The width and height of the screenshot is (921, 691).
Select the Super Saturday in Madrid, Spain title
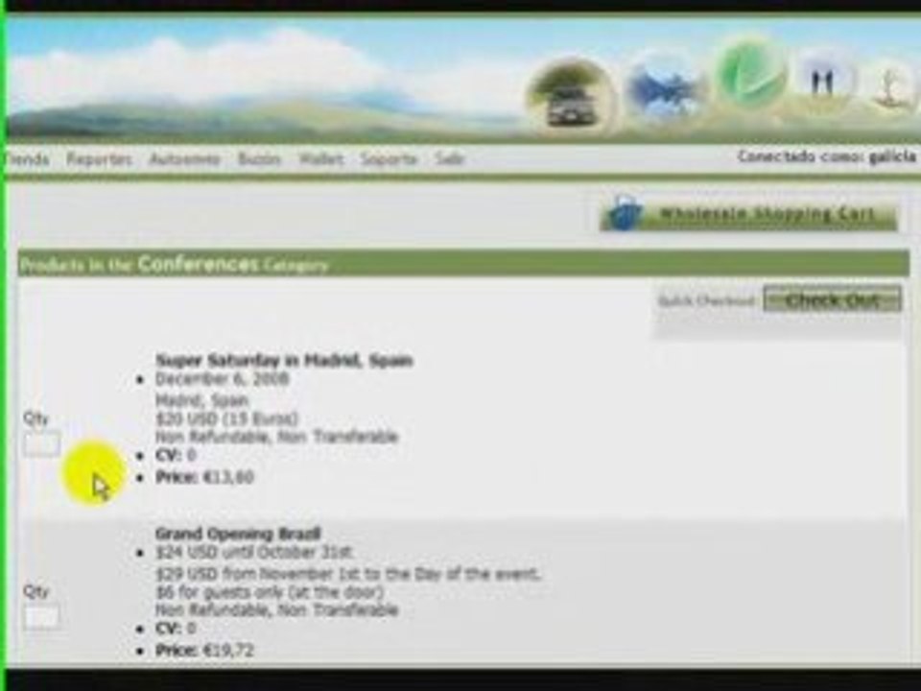click(x=284, y=360)
